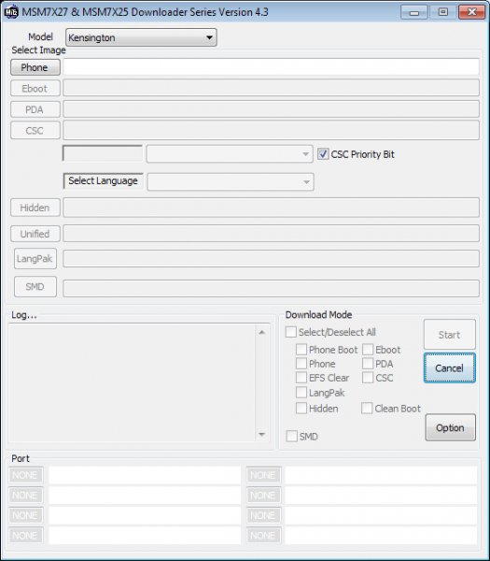Click the Log scrollbar down arrow
The image size is (490, 561).
click(261, 434)
